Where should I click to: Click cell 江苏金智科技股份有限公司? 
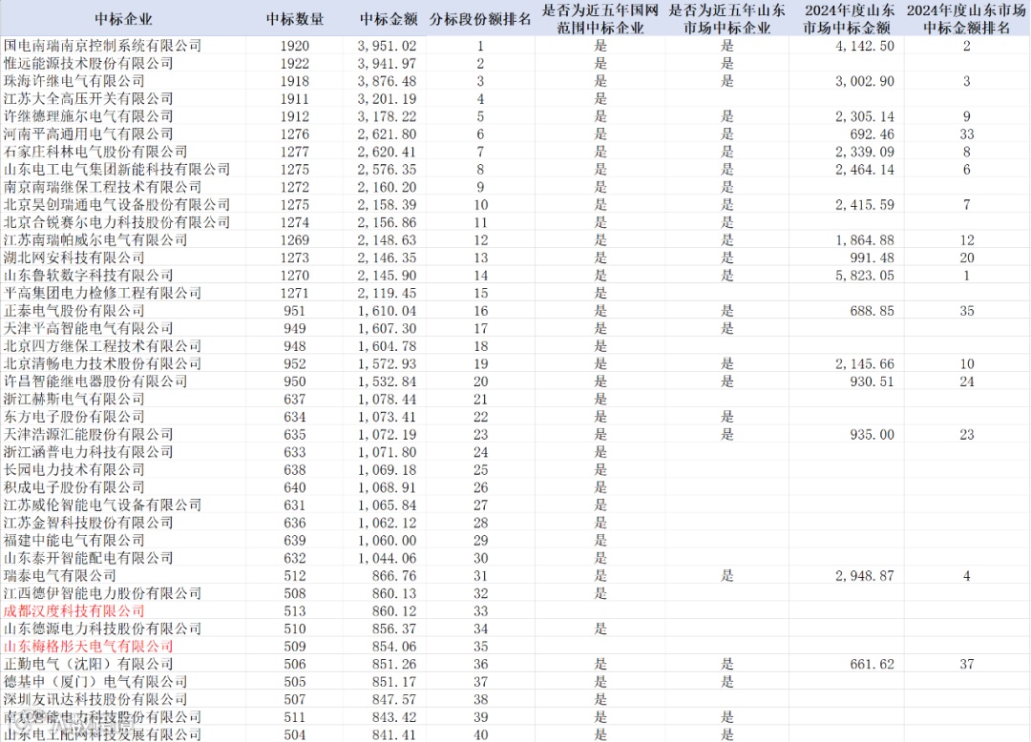coord(88,523)
